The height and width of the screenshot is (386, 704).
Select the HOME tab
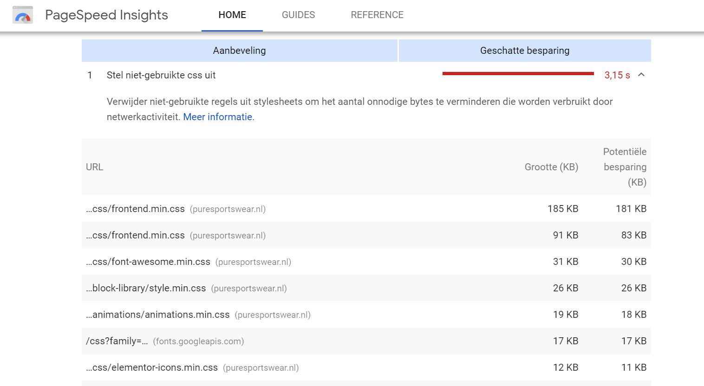[x=232, y=15]
